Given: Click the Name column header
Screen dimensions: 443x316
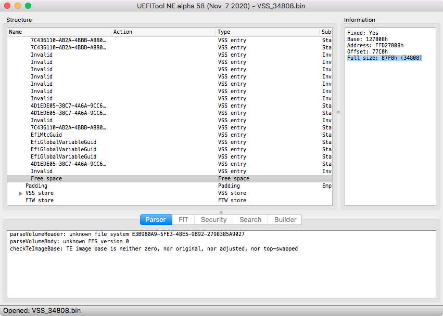Looking at the screenshot, I should coord(59,32).
